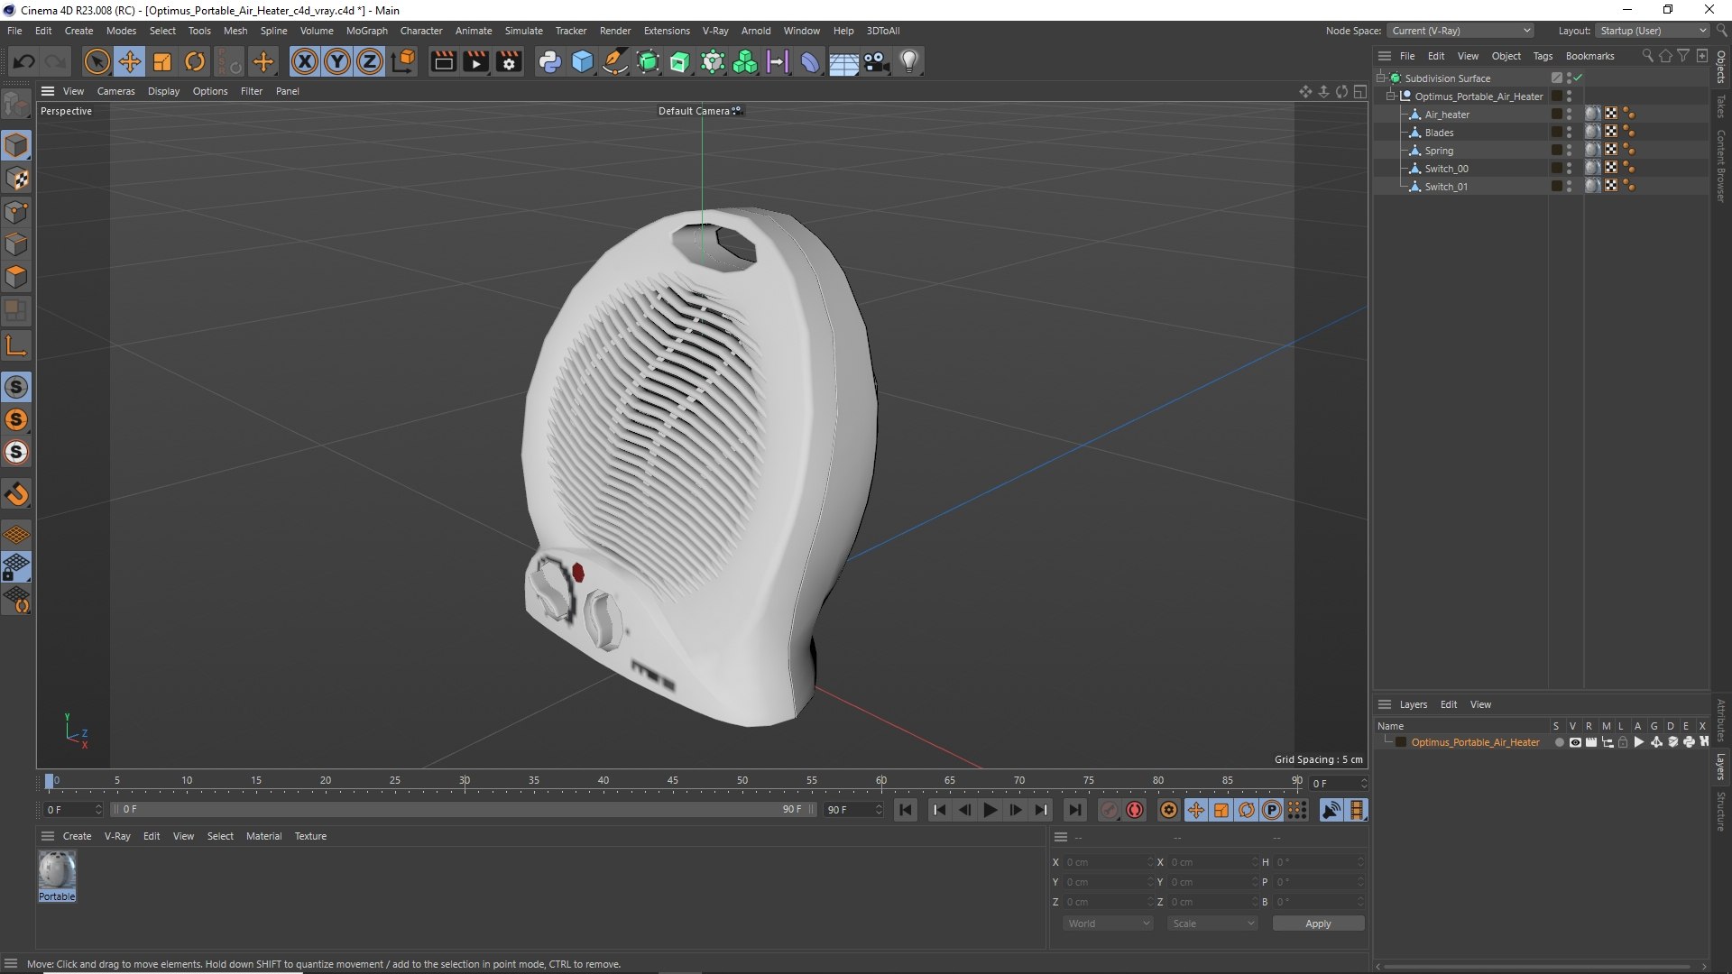This screenshot has width=1732, height=974.
Task: Open Objects panel hamburger menu
Action: click(1384, 56)
